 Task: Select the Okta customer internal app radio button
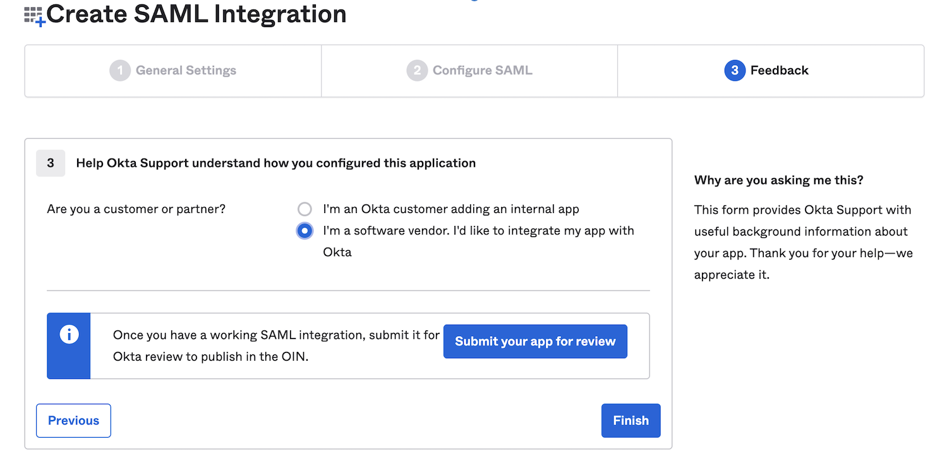[305, 209]
